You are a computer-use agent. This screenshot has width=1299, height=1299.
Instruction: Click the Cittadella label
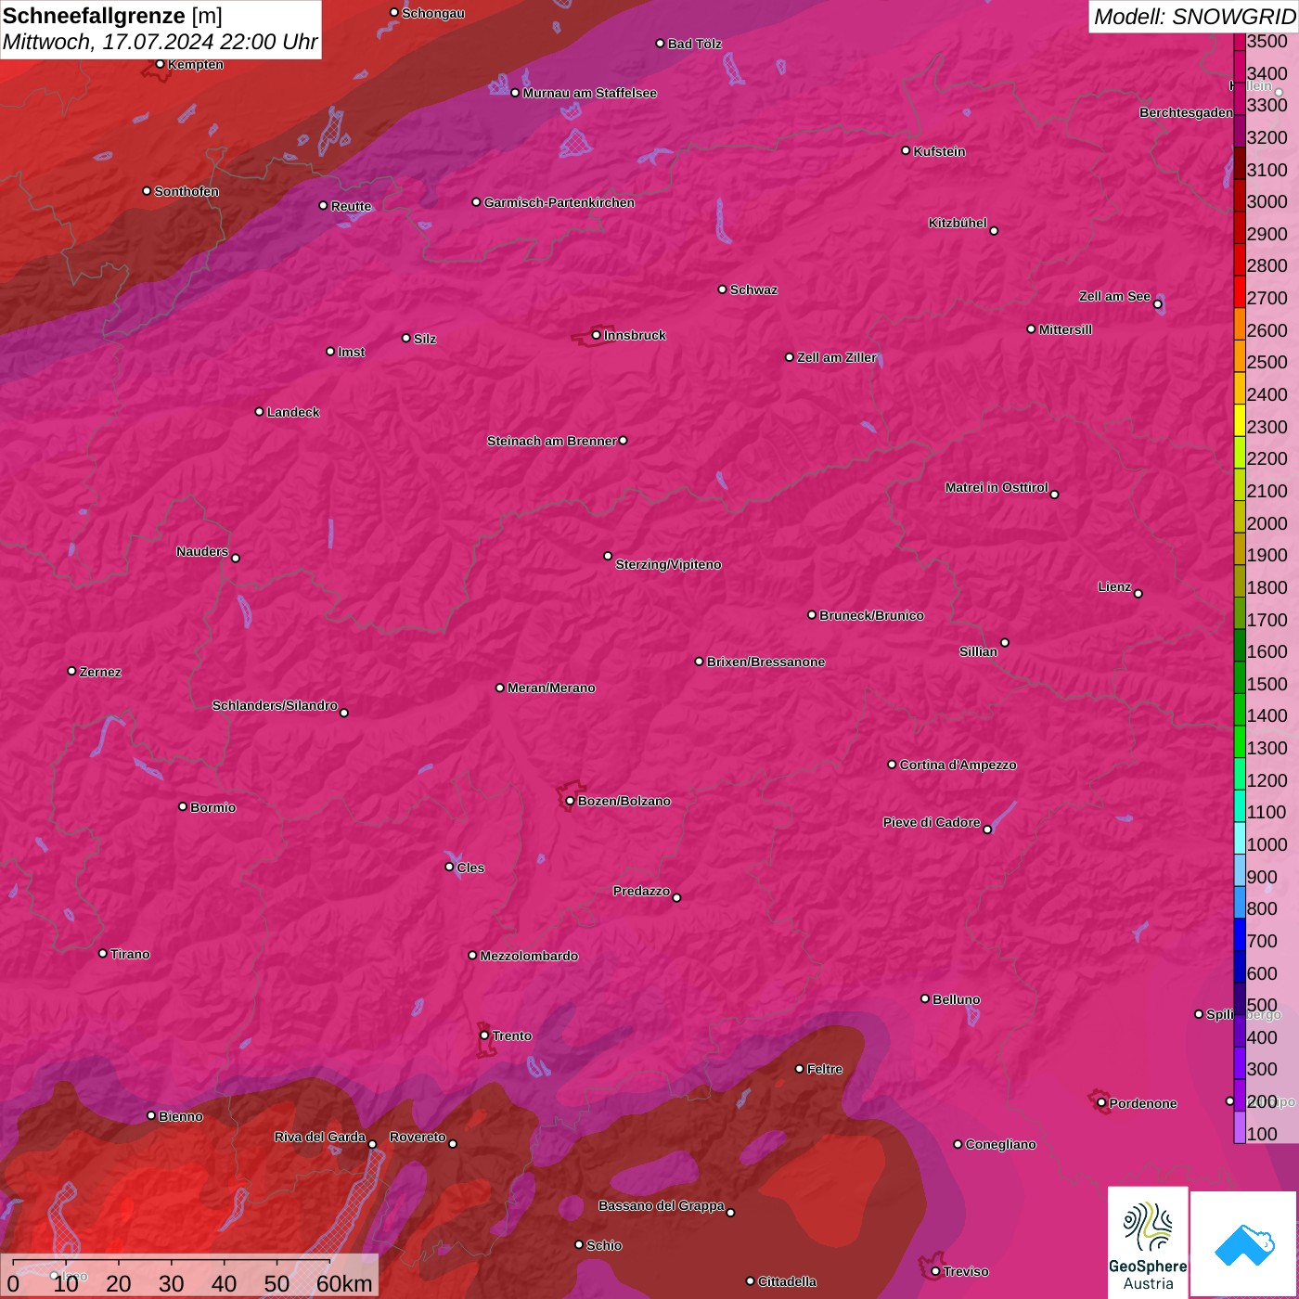pos(787,1281)
